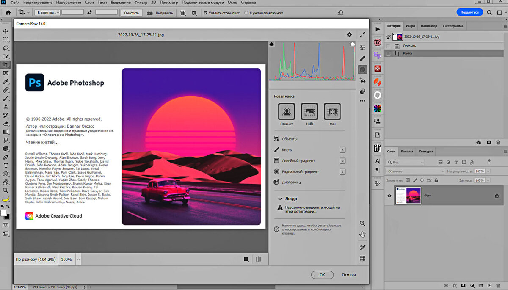
Task: Open Actions panel play icon
Action: [x=377, y=29]
